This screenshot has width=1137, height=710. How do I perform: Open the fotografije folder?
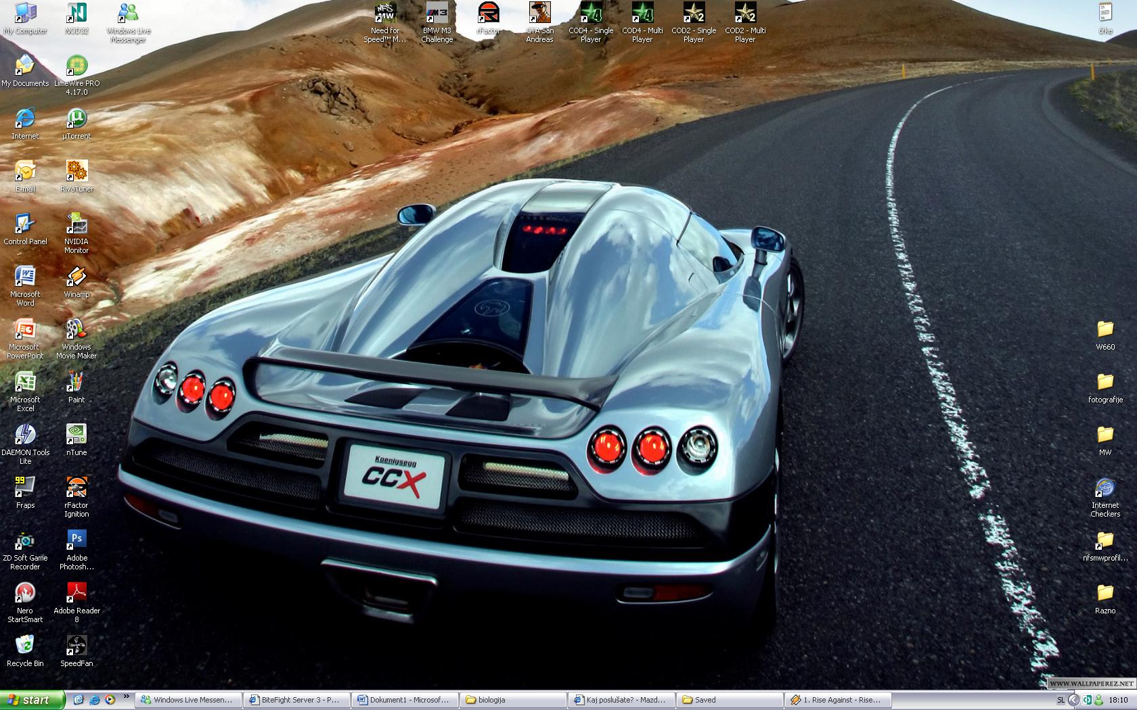tap(1105, 387)
